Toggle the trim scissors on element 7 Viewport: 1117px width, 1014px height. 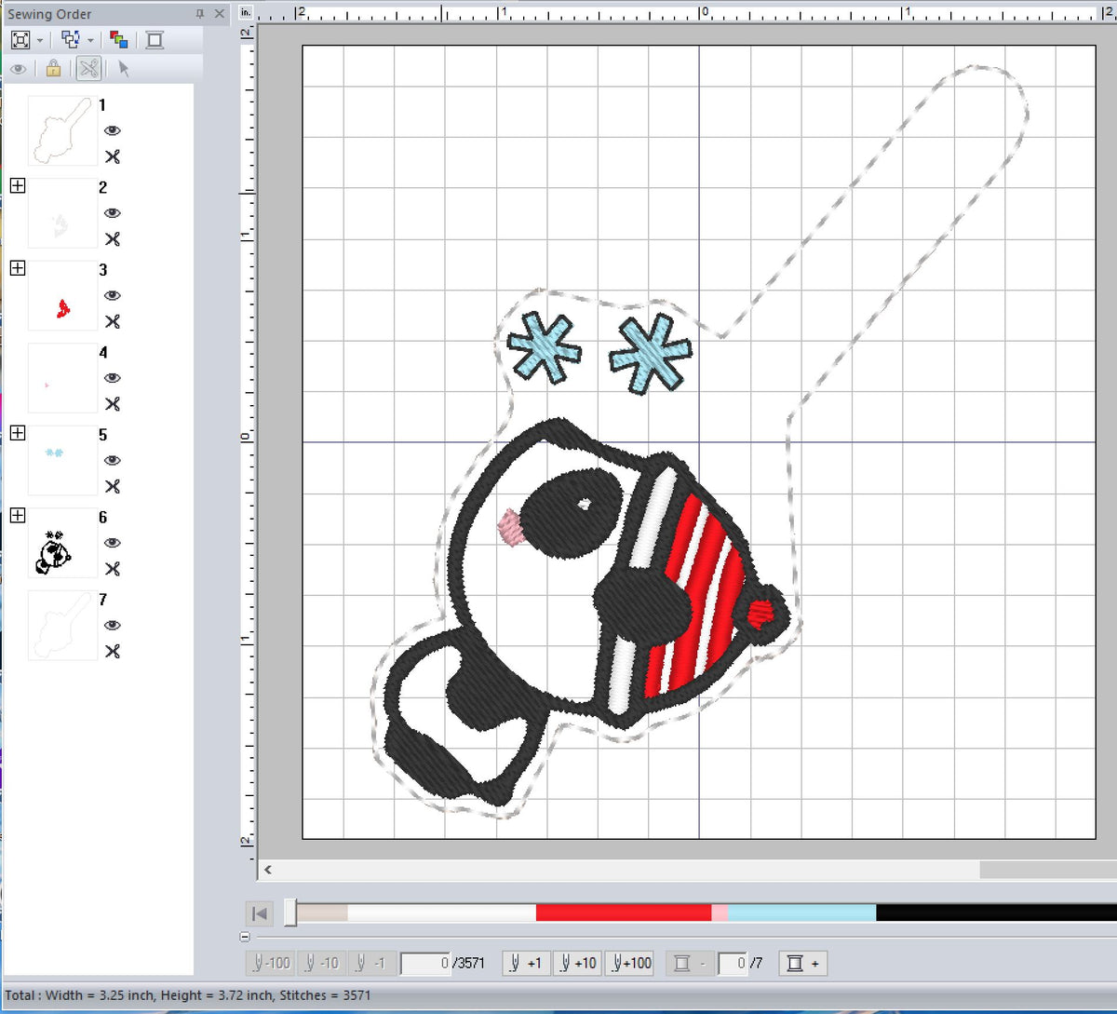point(113,652)
